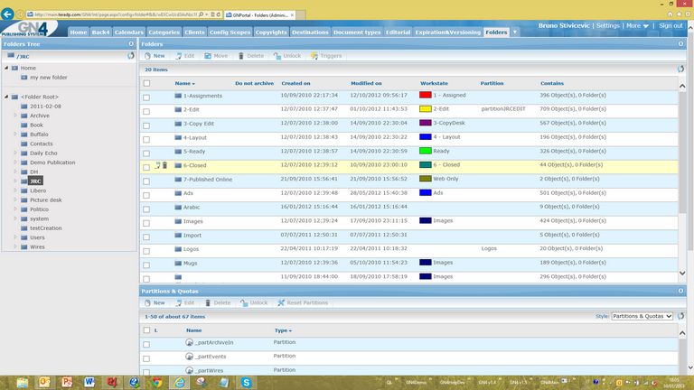This screenshot has height=390, width=694.
Task: Refresh the Partitions & Quotas list
Action: click(680, 316)
